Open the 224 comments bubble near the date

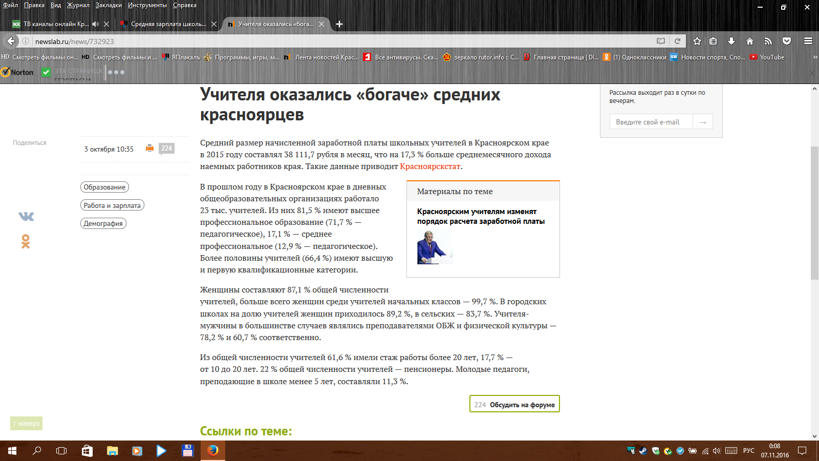(x=166, y=149)
